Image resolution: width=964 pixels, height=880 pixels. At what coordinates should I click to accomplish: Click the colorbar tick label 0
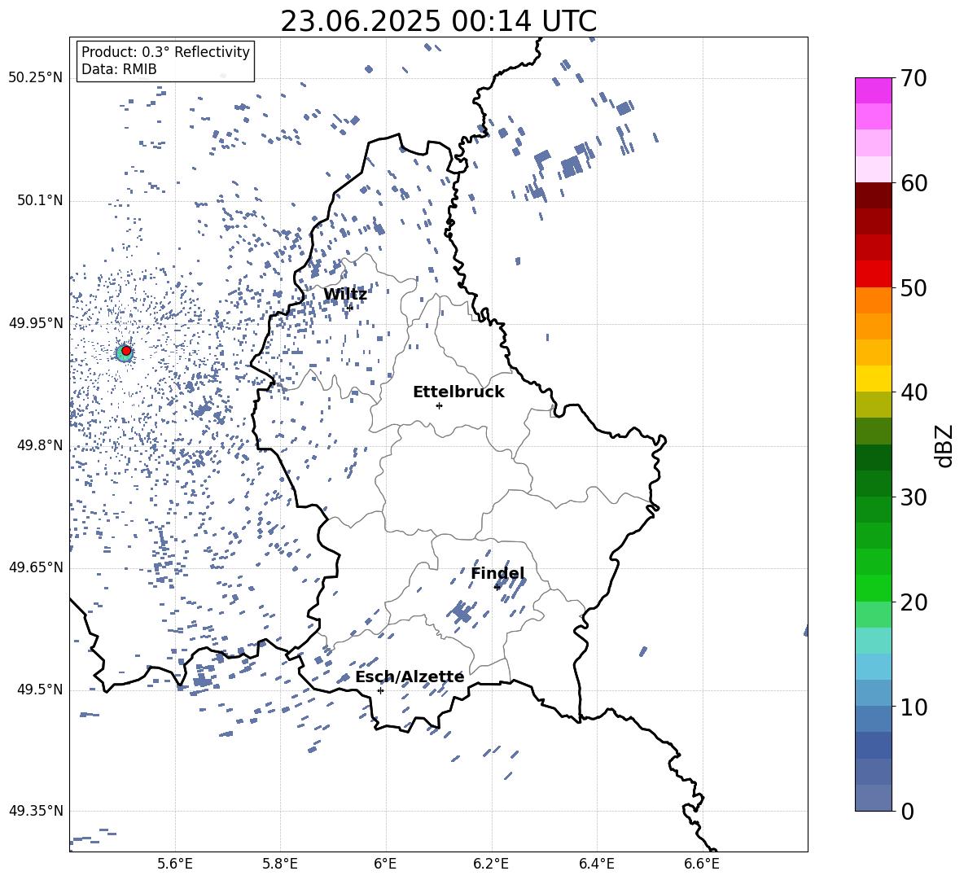(907, 811)
